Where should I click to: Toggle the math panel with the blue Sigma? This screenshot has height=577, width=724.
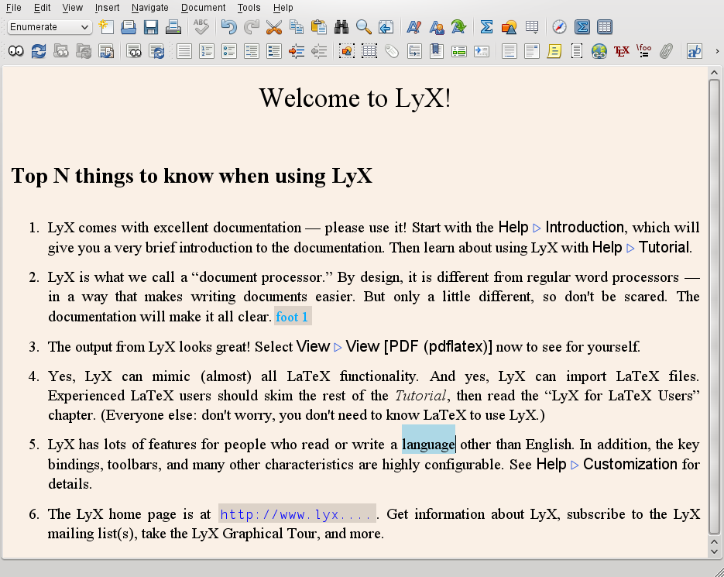(x=582, y=26)
